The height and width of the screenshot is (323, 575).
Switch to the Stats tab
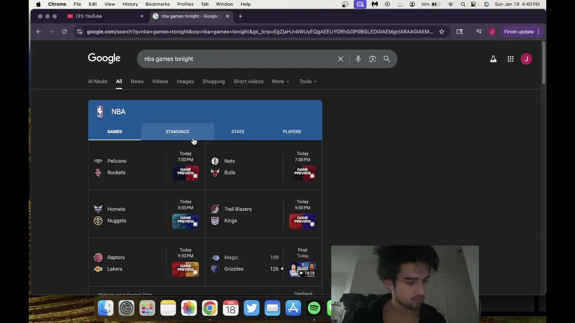tap(238, 131)
